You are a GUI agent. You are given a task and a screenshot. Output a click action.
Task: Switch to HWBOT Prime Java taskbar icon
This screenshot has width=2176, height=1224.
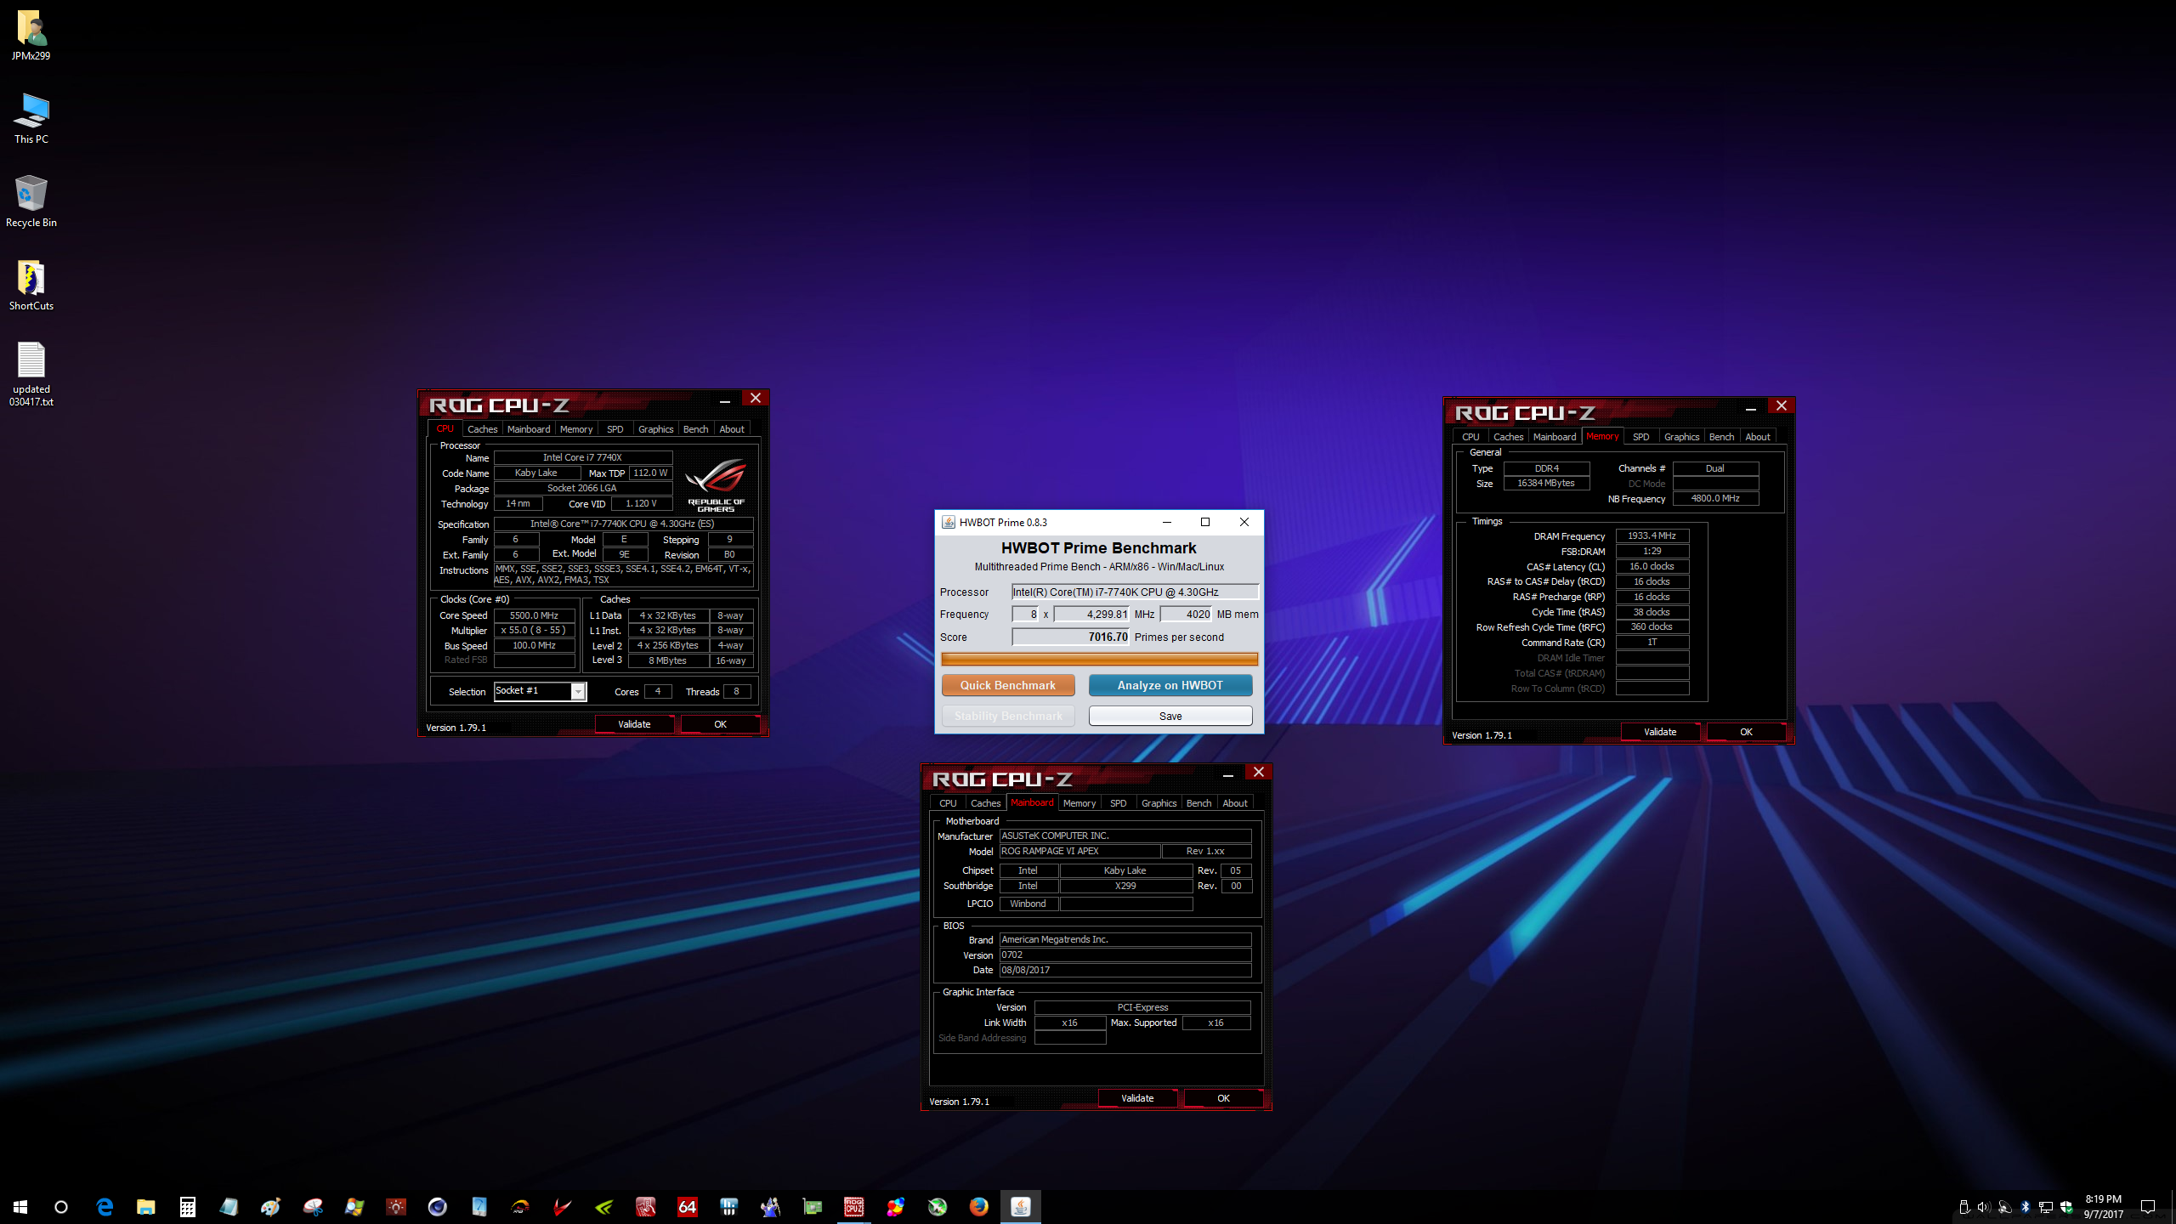(x=1020, y=1206)
